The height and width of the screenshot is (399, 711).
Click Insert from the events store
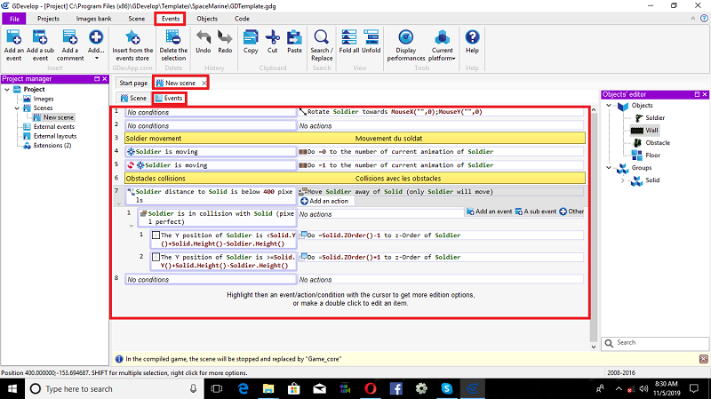click(x=132, y=38)
